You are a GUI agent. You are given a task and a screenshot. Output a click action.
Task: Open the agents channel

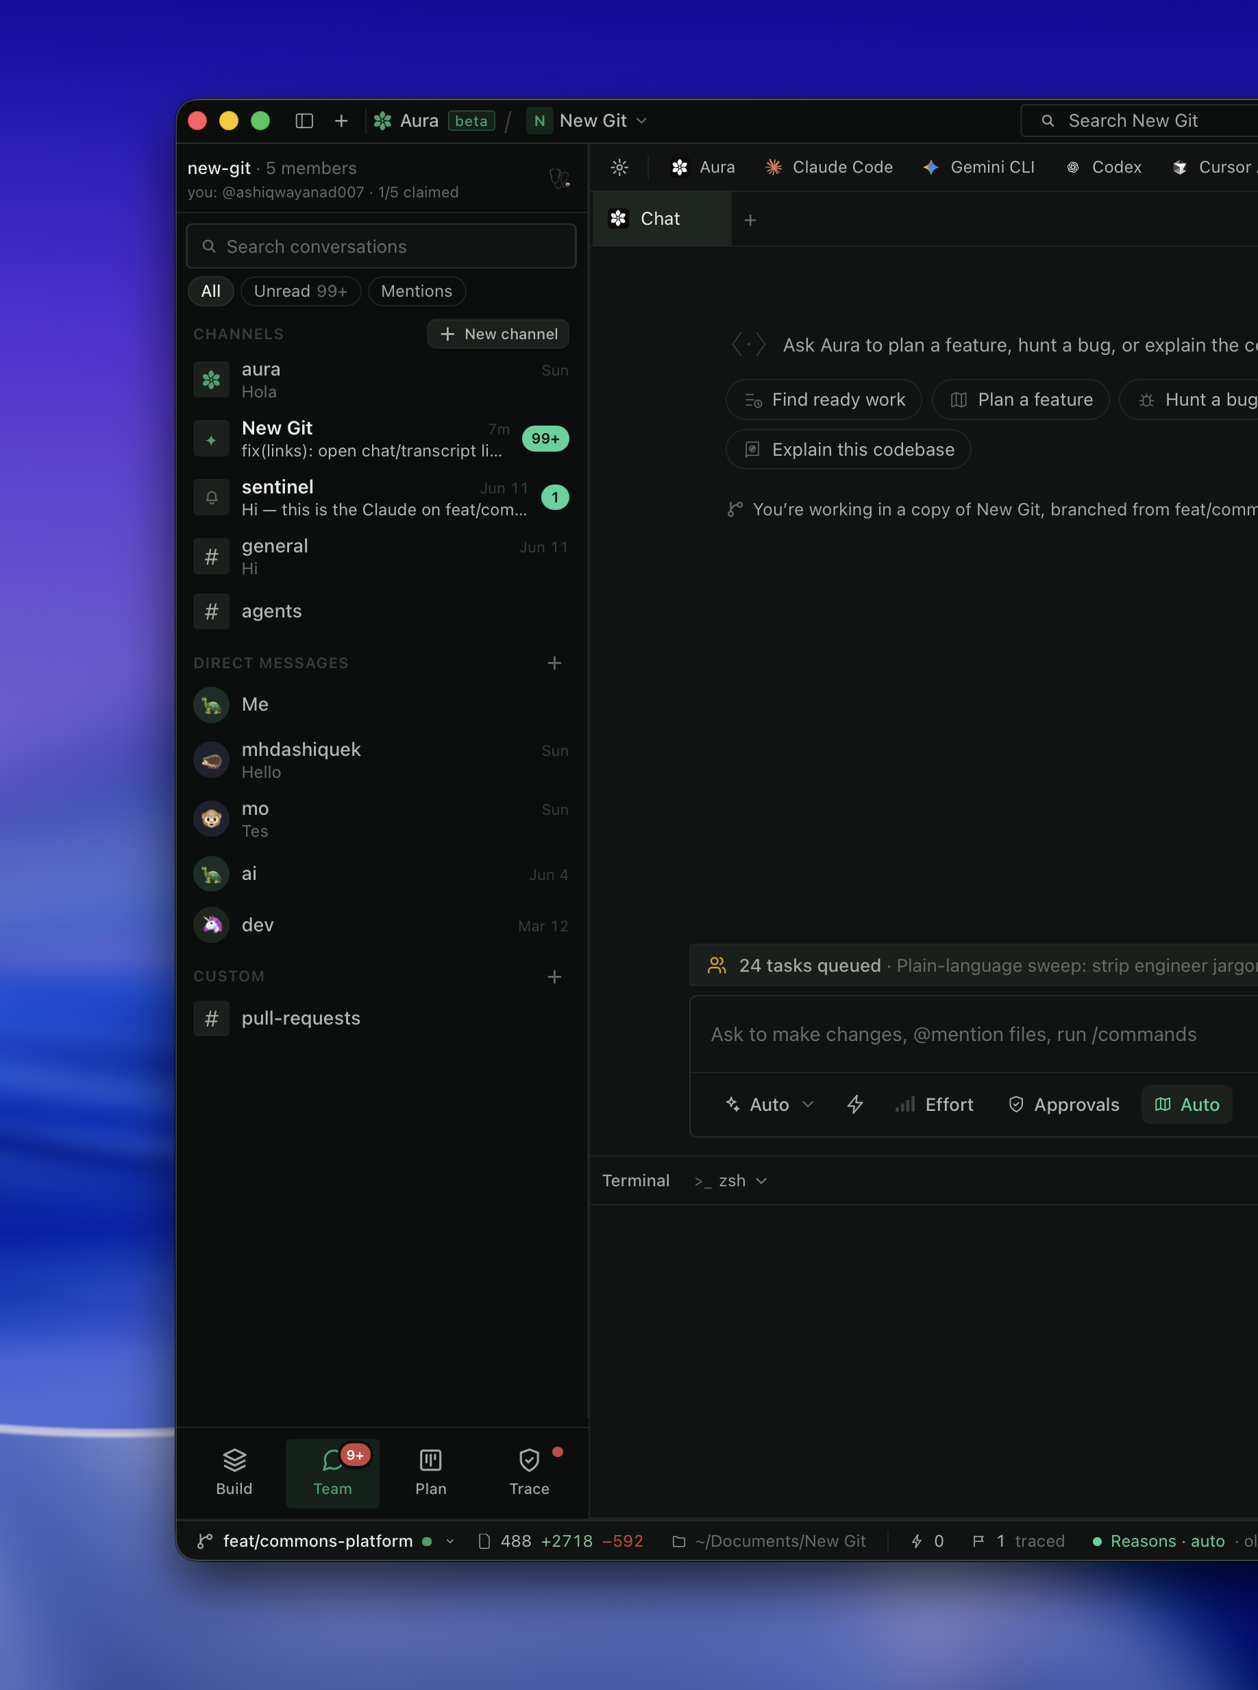pos(381,611)
